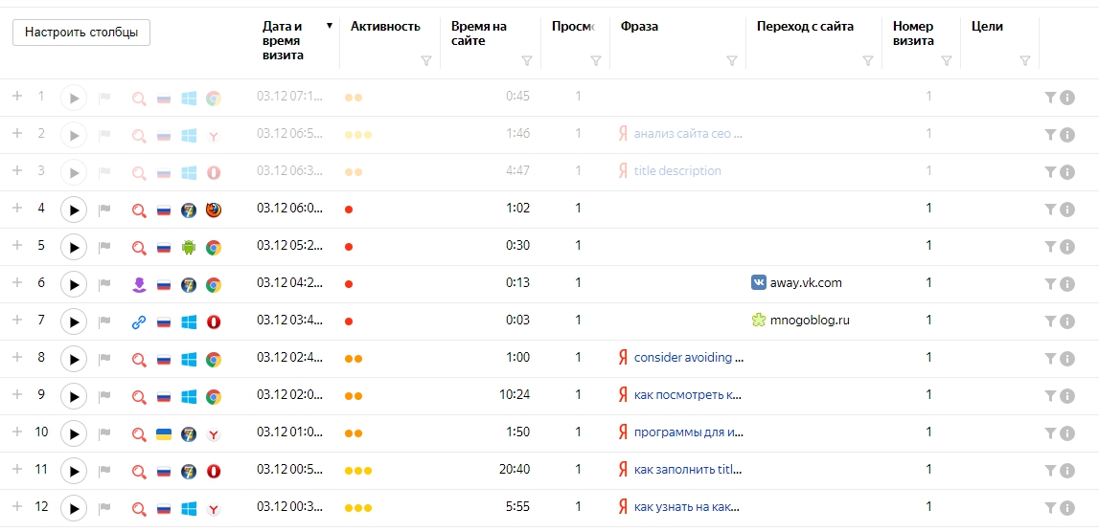
Task: Flag visit 5
Action: point(104,247)
